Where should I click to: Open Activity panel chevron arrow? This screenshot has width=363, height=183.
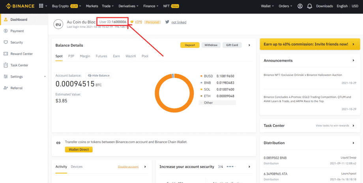click(x=145, y=167)
